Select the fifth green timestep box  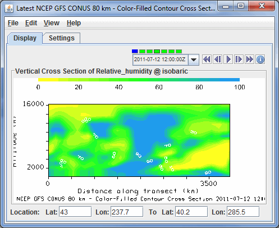point(164,51)
